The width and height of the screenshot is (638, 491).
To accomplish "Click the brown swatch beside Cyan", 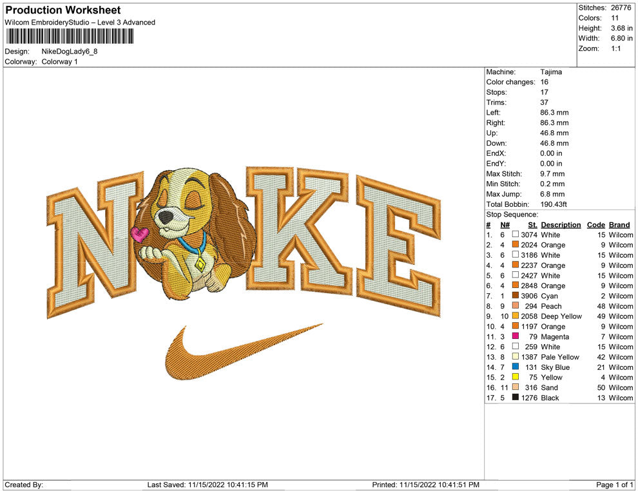I will tap(515, 295).
